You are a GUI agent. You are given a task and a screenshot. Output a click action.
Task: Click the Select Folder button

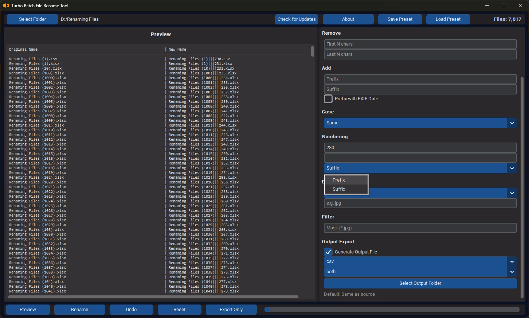[32, 19]
